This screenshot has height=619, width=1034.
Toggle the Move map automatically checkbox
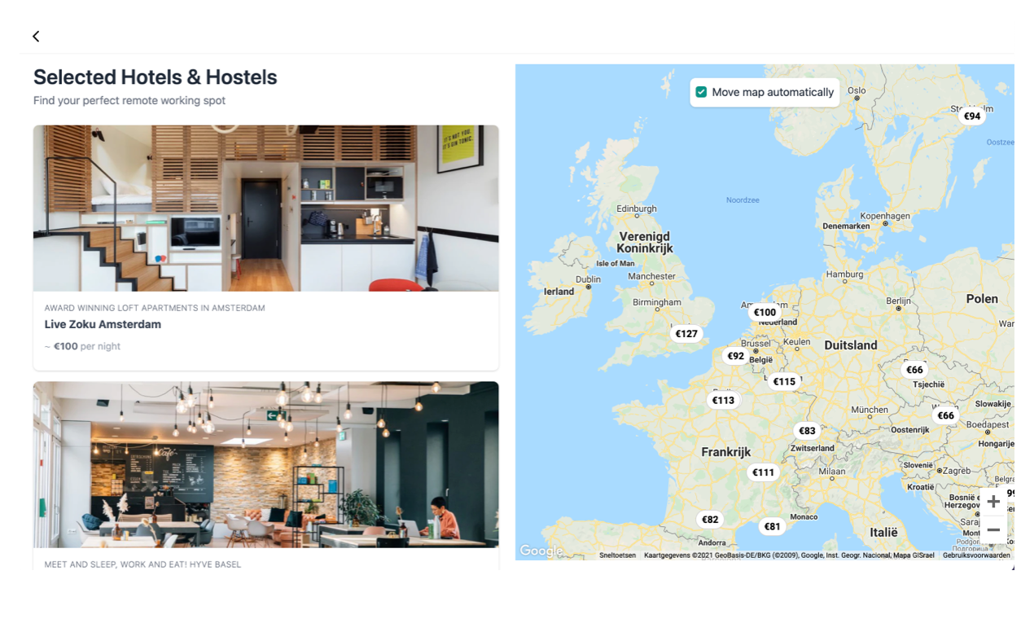pyautogui.click(x=701, y=92)
